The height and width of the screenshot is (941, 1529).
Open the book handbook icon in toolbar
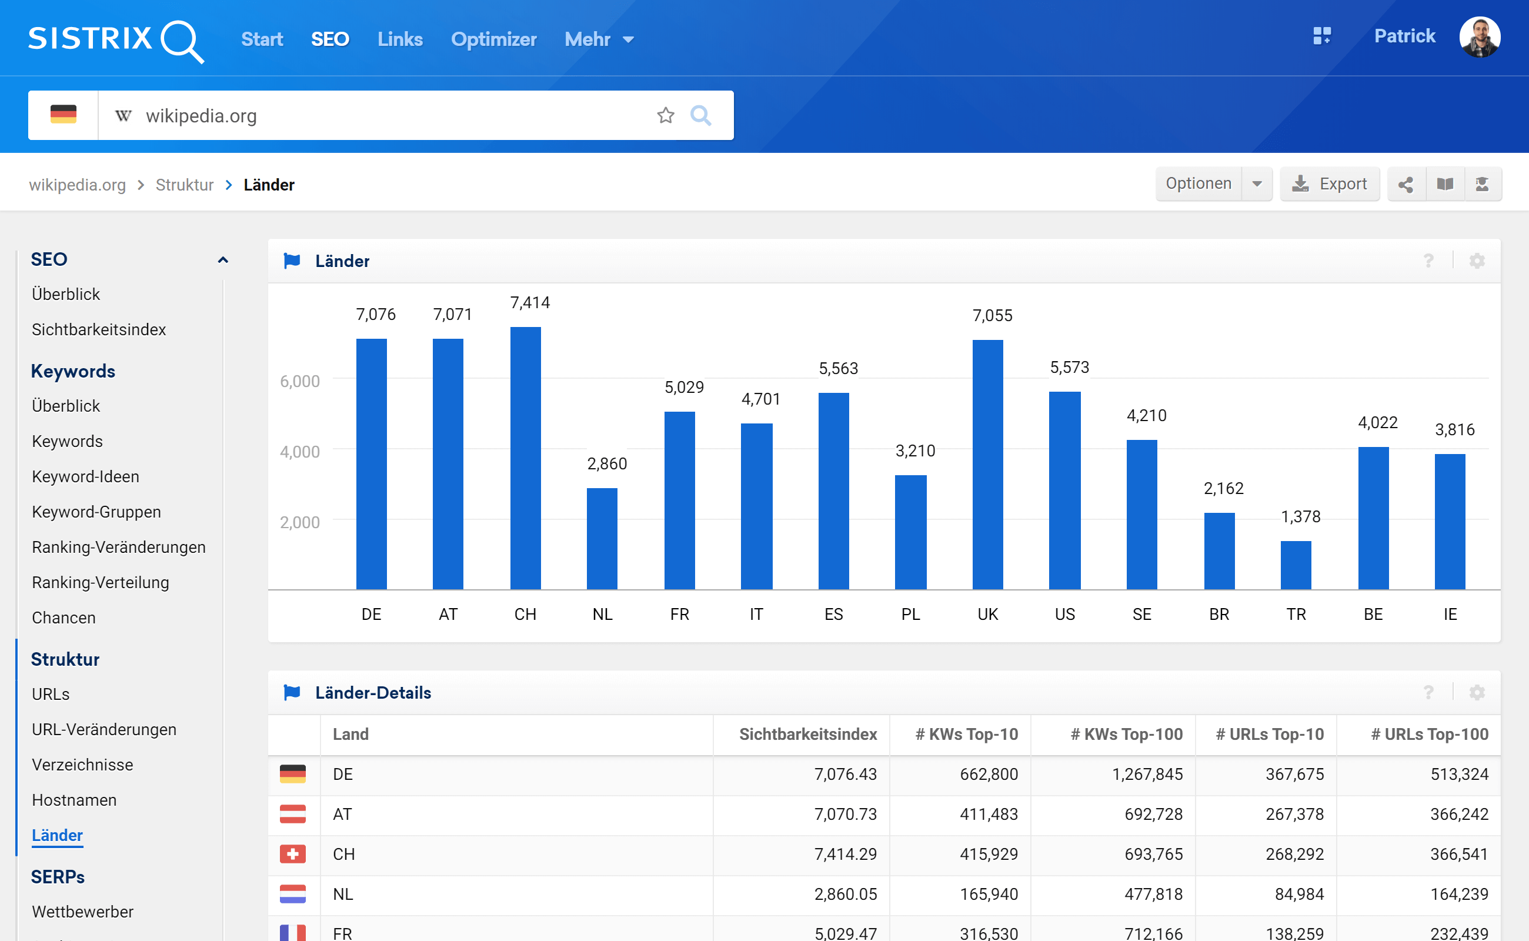click(x=1445, y=184)
